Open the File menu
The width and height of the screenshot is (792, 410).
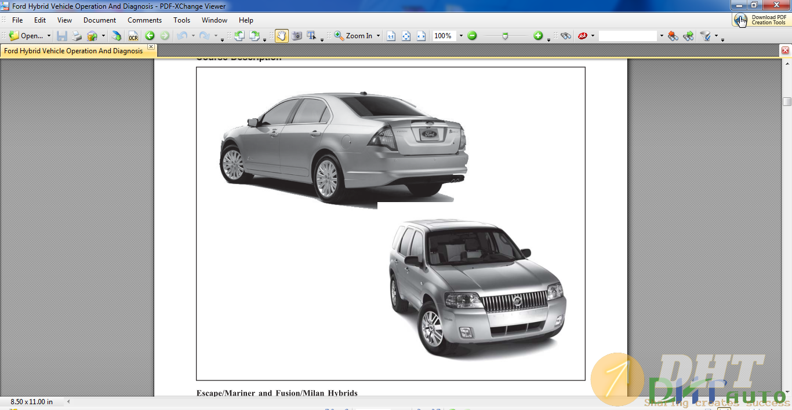coord(17,20)
